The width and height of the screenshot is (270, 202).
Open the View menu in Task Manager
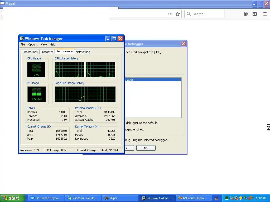(44, 44)
